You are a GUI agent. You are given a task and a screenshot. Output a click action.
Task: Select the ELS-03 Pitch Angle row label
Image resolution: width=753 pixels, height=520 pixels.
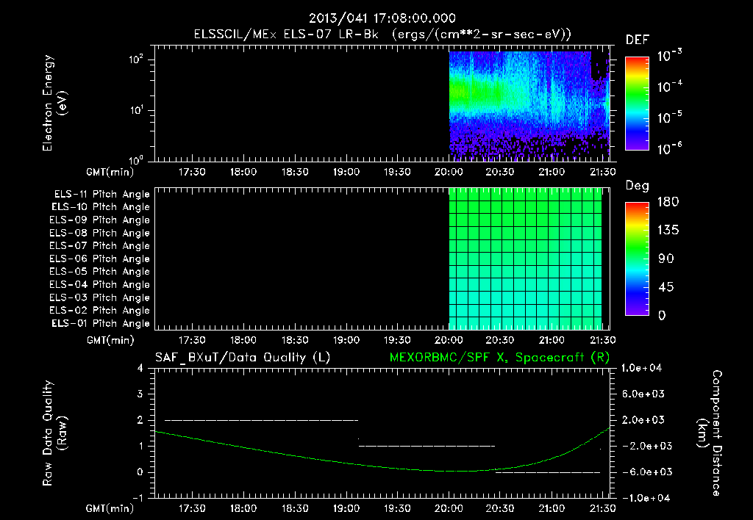(x=99, y=298)
